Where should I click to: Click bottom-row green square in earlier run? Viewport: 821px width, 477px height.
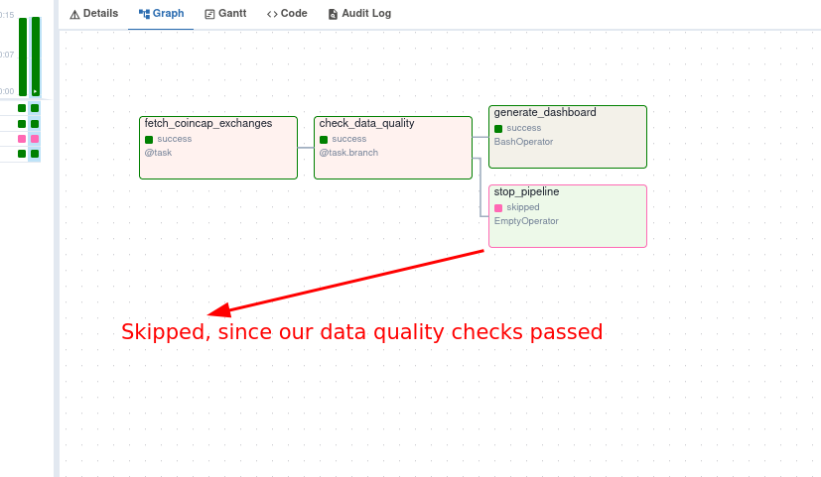(x=22, y=154)
